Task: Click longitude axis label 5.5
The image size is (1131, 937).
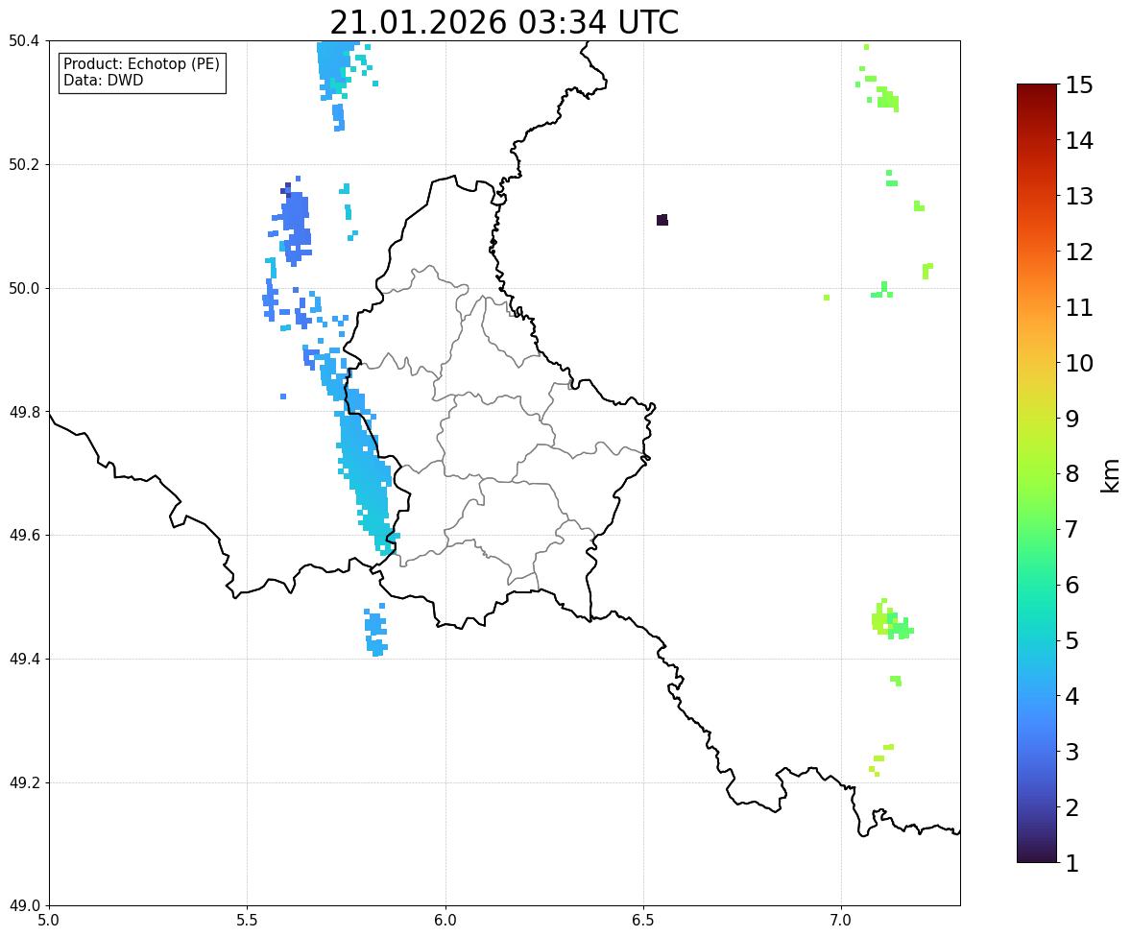Action: click(x=247, y=921)
